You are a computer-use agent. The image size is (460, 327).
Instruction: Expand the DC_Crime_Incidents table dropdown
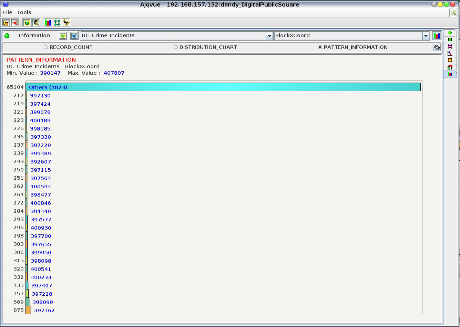[x=269, y=36]
